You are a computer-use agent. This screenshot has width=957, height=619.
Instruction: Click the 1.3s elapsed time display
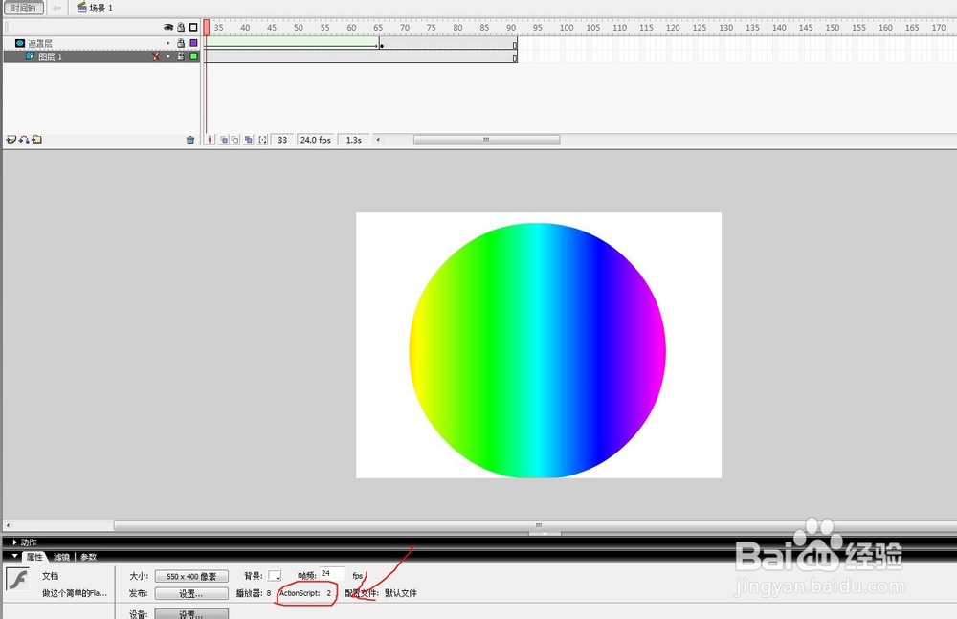click(354, 140)
